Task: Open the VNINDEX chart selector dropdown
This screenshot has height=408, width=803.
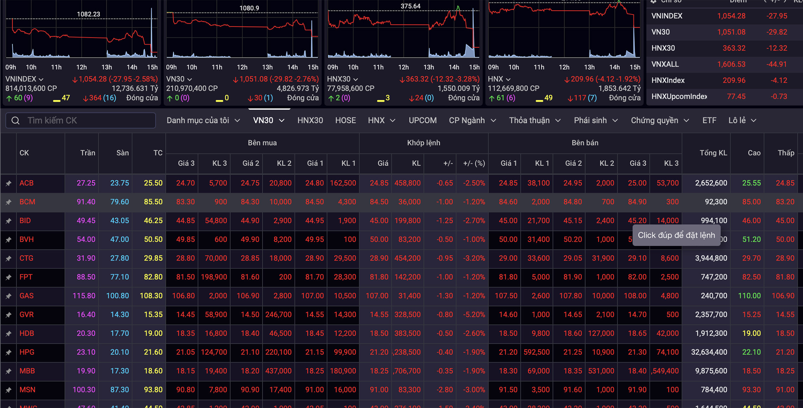Action: pos(25,79)
